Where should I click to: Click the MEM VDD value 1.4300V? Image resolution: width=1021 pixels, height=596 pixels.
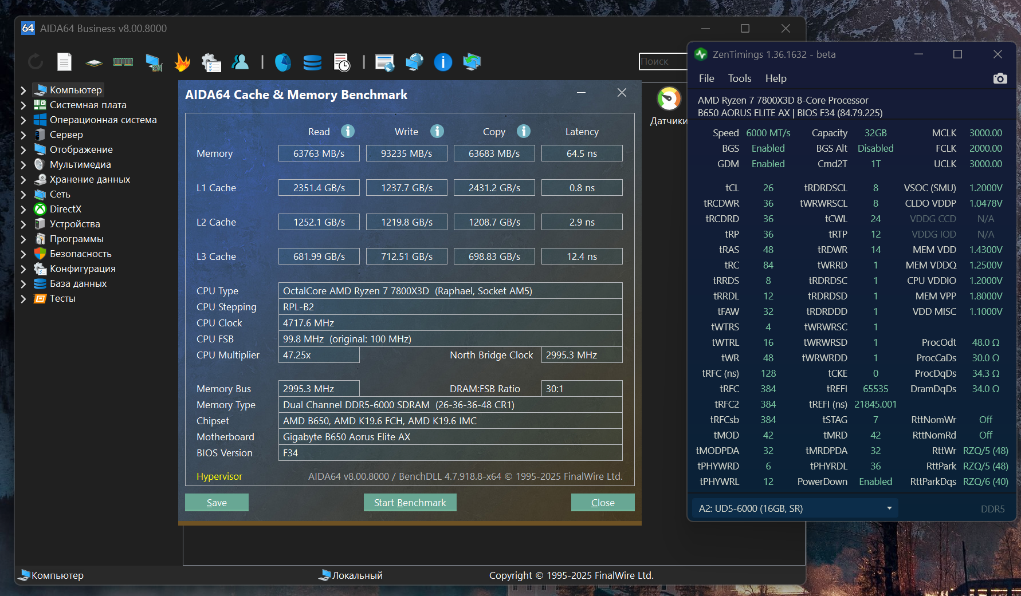point(985,250)
